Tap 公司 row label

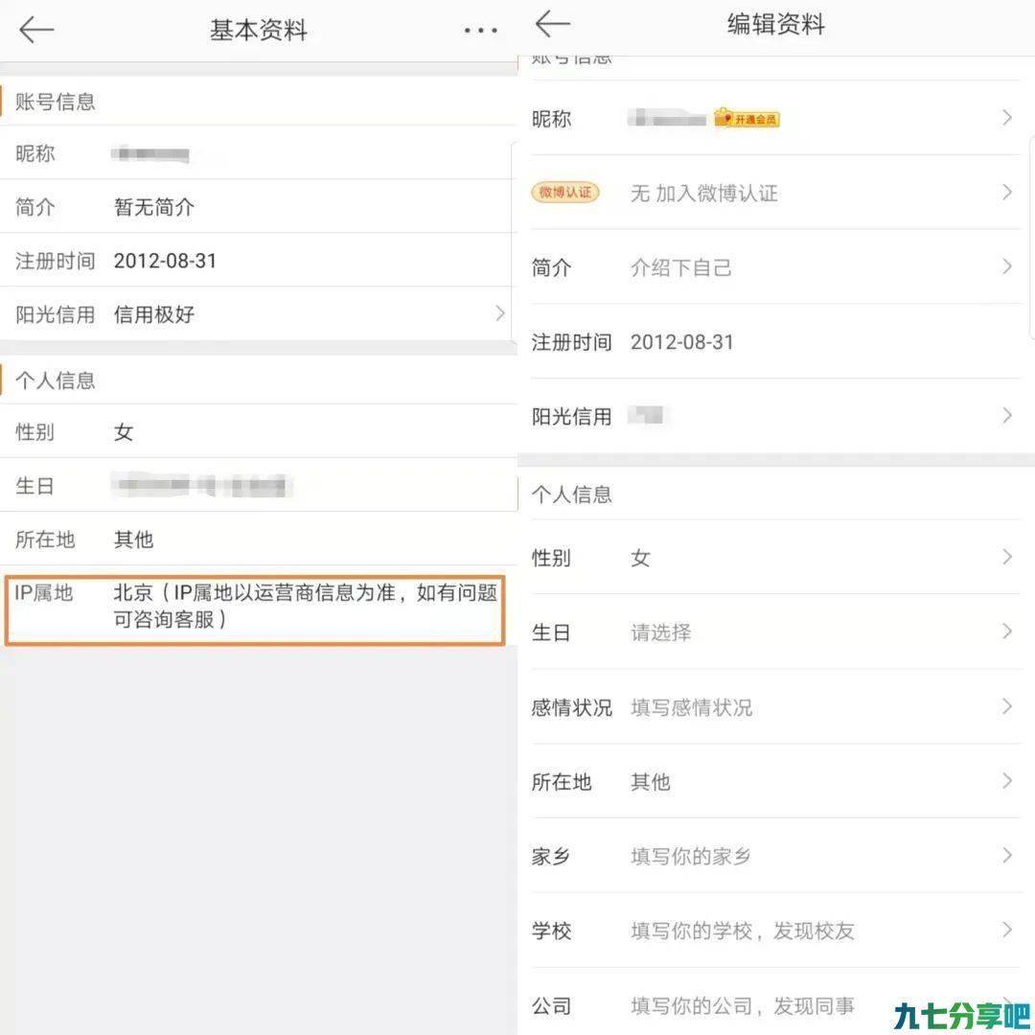[x=552, y=1006]
